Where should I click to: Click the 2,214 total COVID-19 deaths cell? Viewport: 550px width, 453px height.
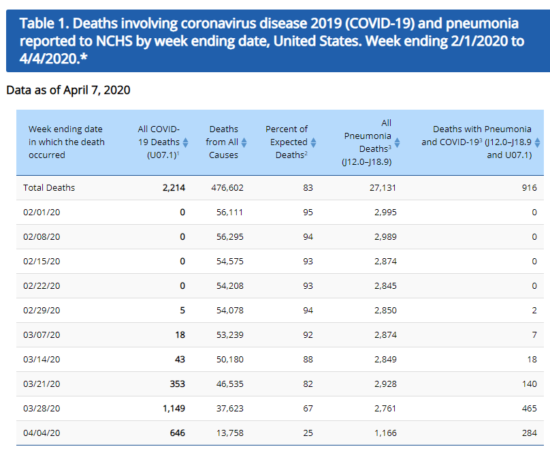(173, 187)
